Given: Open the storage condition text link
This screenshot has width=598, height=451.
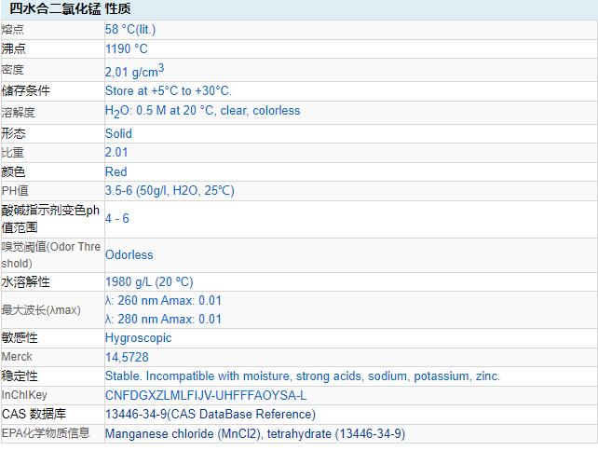Looking at the screenshot, I should click(169, 91).
